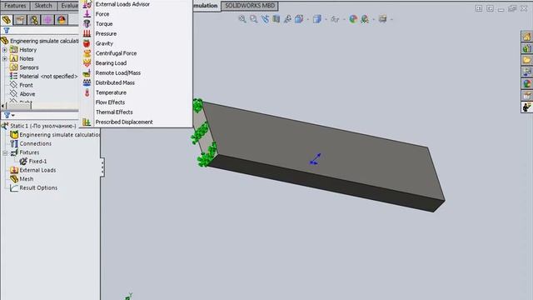Open the DimXpertManager panel tab
The width and height of the screenshot is (533, 300).
(47, 20)
